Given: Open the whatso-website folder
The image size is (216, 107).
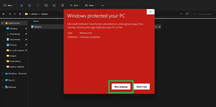Looking at the screenshot, I should 17,67.
